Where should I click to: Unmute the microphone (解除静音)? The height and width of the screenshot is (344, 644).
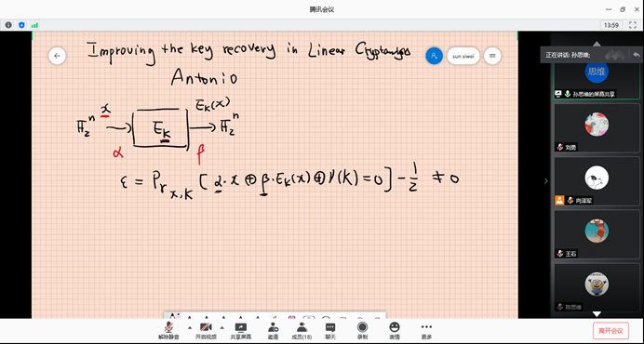168,331
